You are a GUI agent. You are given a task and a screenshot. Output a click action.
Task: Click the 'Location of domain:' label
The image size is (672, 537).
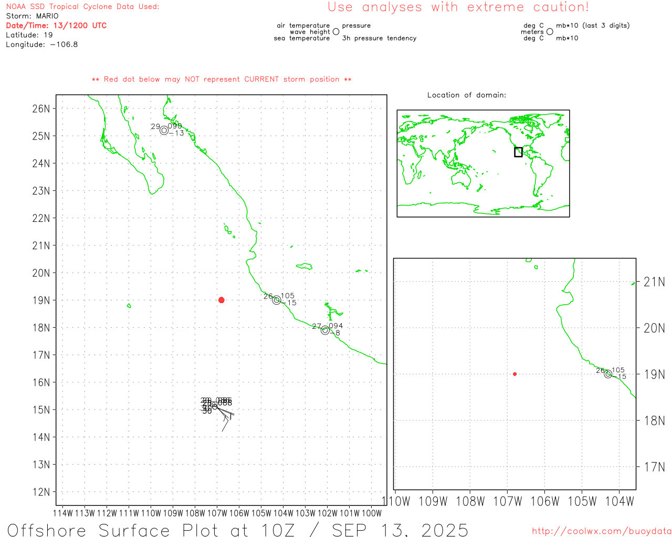click(x=467, y=95)
